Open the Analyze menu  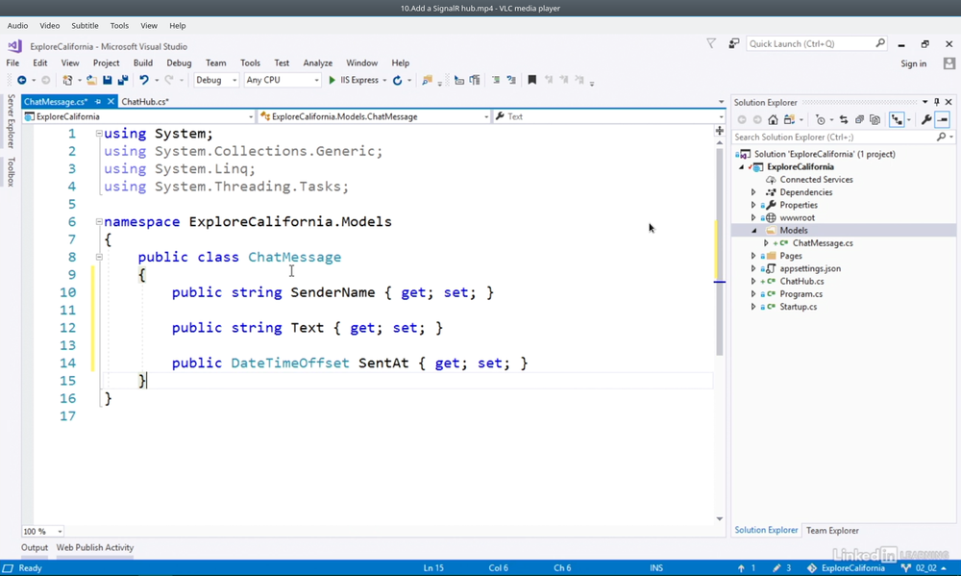(x=317, y=63)
